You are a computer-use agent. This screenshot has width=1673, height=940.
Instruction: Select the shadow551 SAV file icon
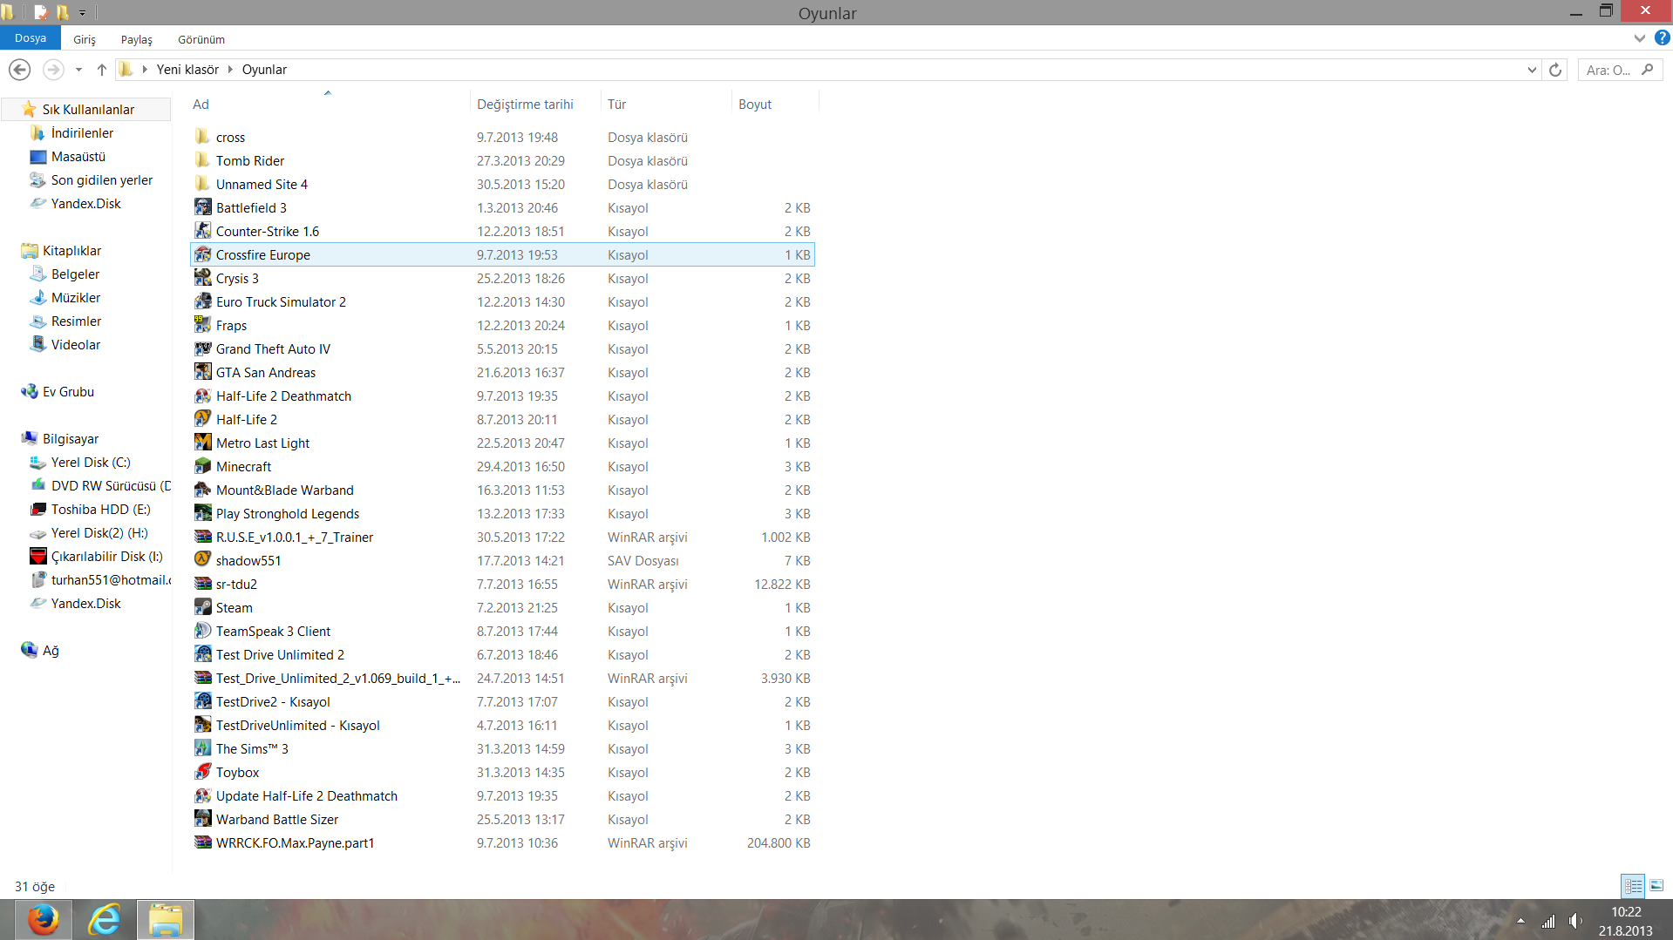[202, 560]
